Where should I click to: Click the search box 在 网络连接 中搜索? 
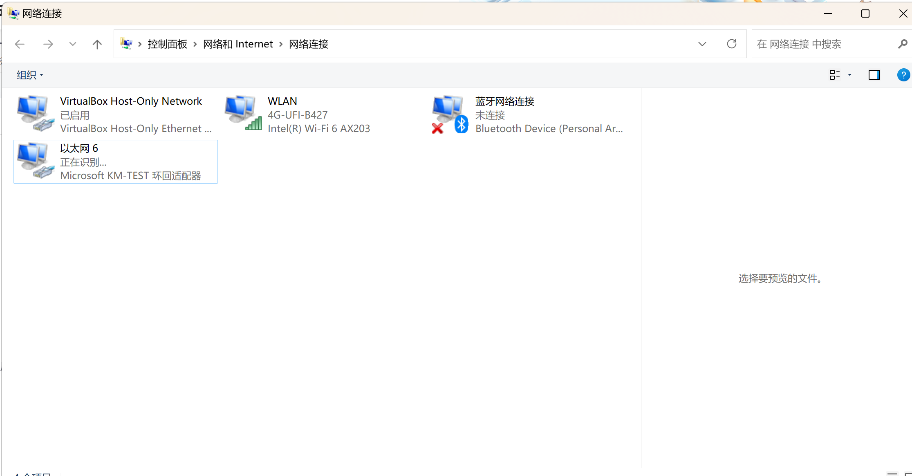824,44
